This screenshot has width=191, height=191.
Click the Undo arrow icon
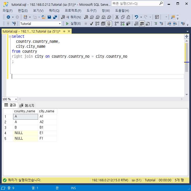[x=136, y=17]
